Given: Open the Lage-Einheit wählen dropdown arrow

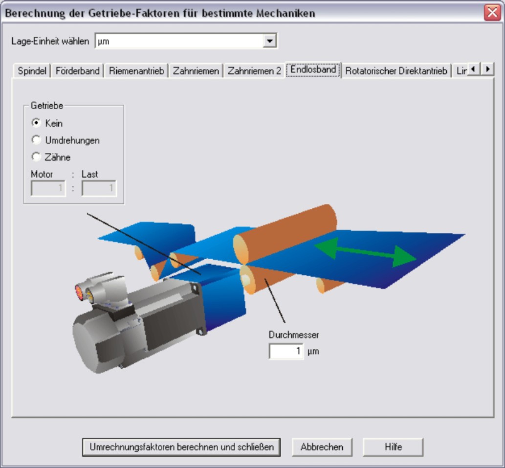Looking at the screenshot, I should pyautogui.click(x=269, y=42).
